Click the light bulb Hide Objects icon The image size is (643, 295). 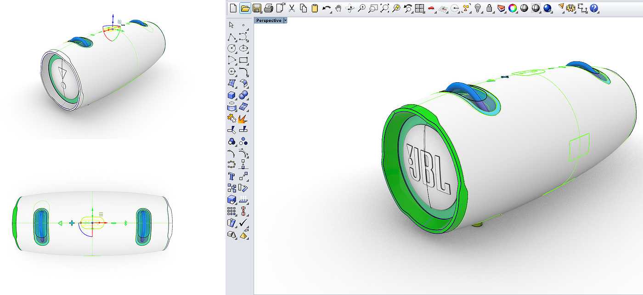click(478, 8)
